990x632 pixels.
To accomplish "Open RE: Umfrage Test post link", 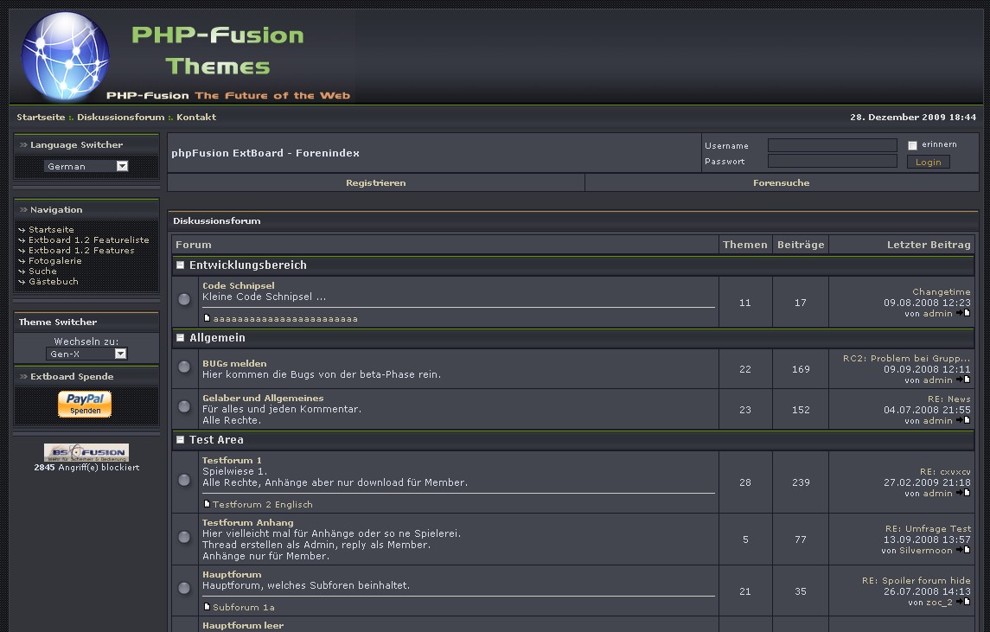I will tap(928, 528).
